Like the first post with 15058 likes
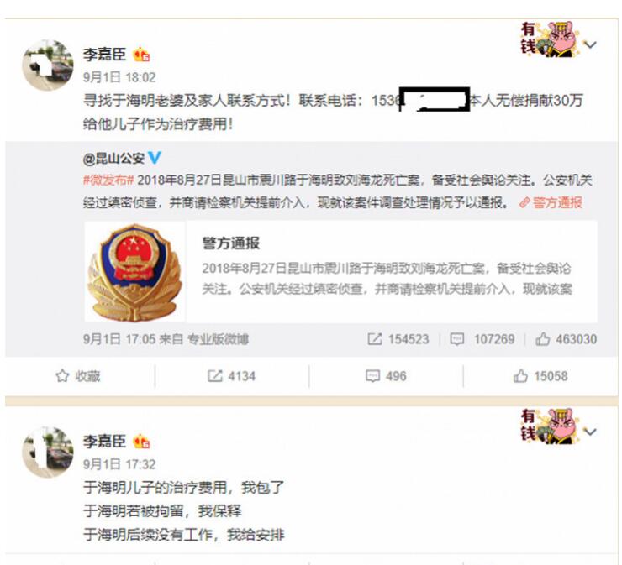Viewport: 622px width, 565px height. (540, 376)
